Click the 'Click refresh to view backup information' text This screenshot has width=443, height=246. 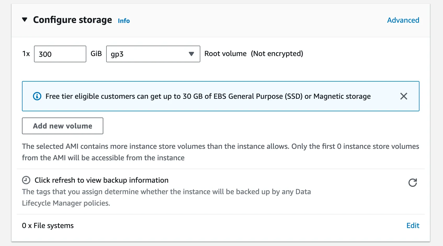point(101,180)
